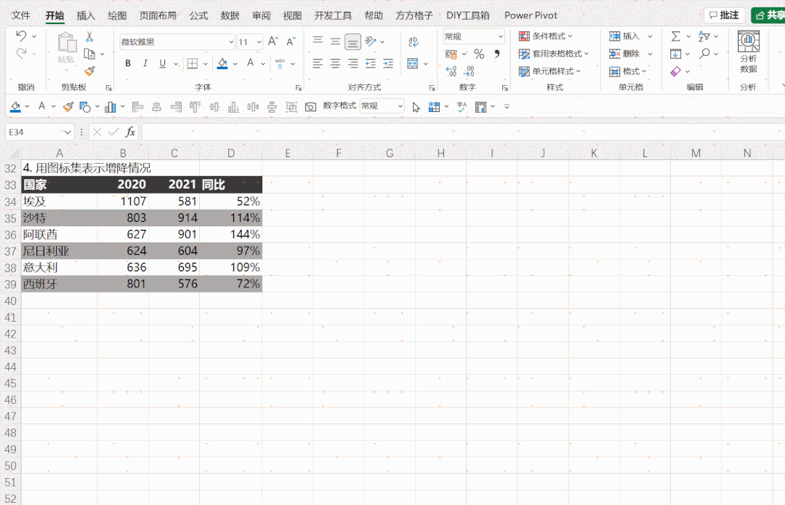This screenshot has height=505, width=785.
Task: Click Sort and Filter icon
Action: 704,36
